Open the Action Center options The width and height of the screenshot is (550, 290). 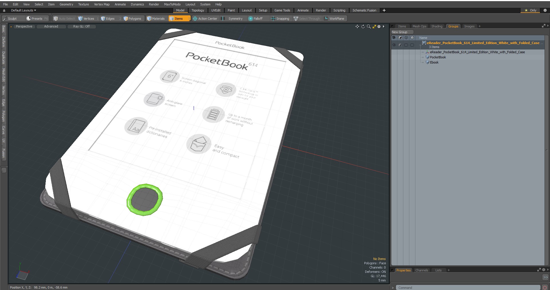pyautogui.click(x=205, y=19)
